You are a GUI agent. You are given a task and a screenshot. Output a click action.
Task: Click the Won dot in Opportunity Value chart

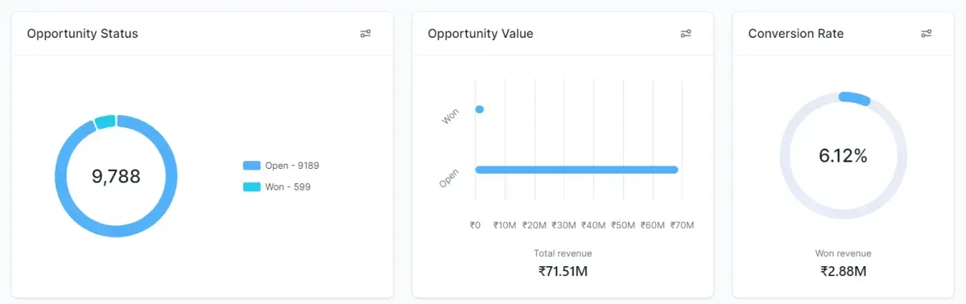click(480, 109)
